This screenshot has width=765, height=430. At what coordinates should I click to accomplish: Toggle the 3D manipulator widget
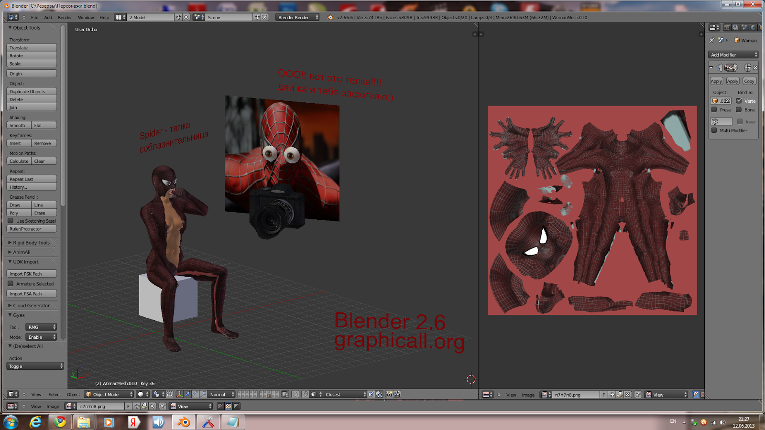coord(179,395)
